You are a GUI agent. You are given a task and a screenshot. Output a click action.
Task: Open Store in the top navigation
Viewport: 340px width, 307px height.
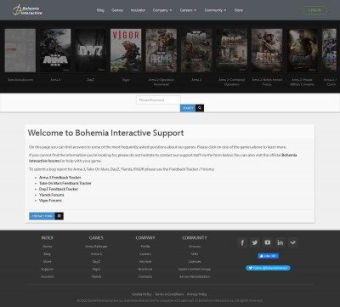tap(239, 10)
